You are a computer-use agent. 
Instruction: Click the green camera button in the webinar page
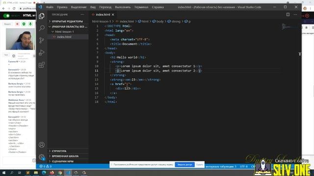tap(24, 24)
